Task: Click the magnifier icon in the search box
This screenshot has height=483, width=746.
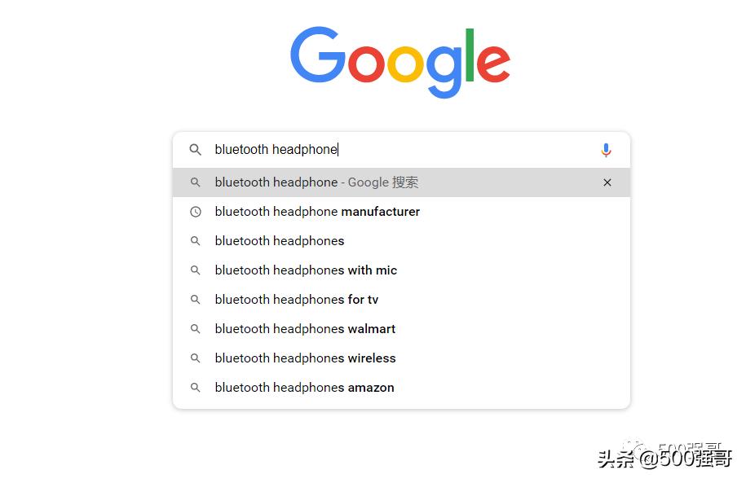Action: [x=196, y=150]
